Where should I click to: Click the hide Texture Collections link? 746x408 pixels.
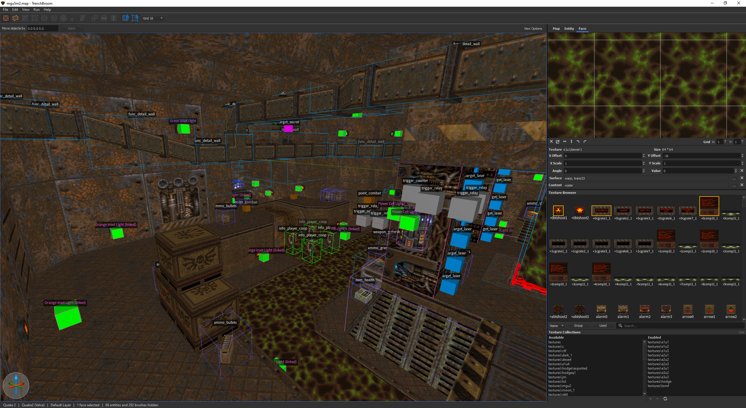point(741,332)
